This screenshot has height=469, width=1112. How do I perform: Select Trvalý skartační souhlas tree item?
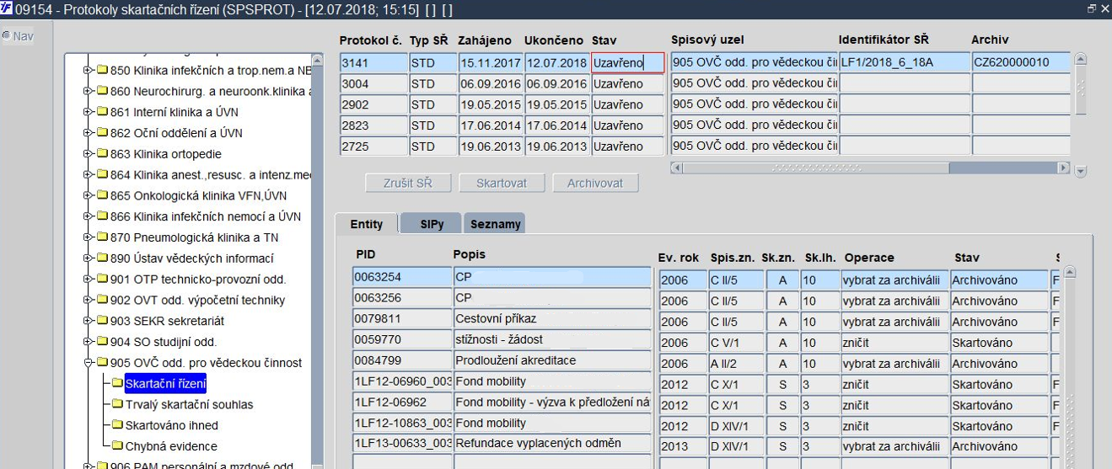(x=189, y=405)
